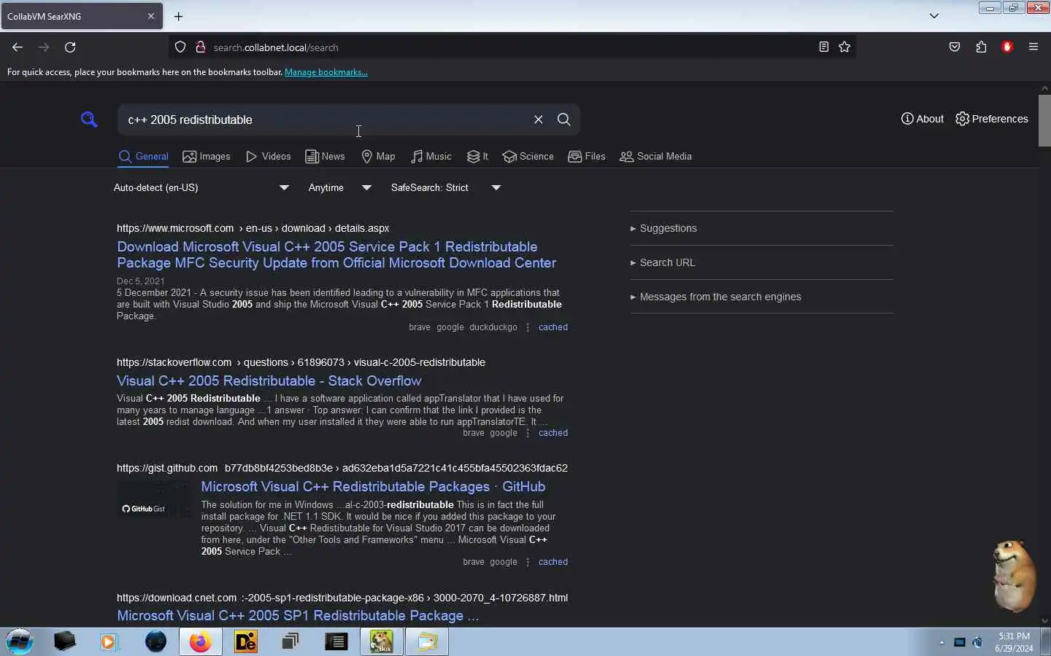1051x656 pixels.
Task: Switch to the Videos search tab
Action: pyautogui.click(x=269, y=157)
